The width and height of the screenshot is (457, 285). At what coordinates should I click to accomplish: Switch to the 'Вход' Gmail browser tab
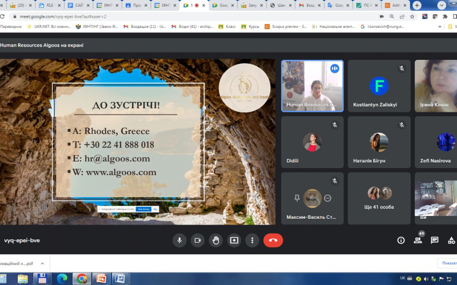309,5
